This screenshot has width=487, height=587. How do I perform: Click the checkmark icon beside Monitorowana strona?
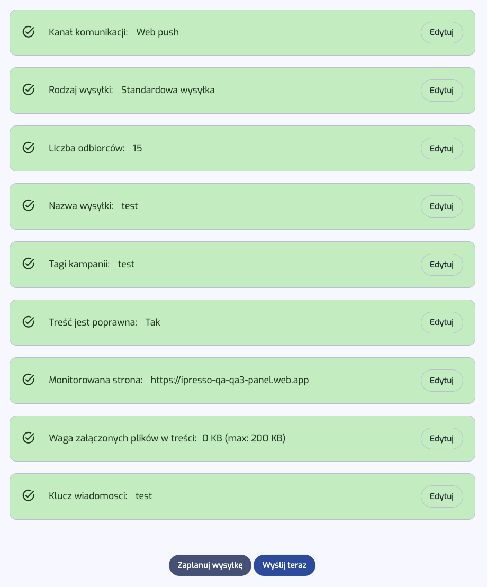click(29, 380)
